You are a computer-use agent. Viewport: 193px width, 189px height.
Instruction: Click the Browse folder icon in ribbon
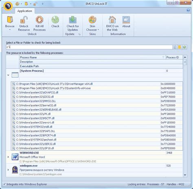[10, 20]
